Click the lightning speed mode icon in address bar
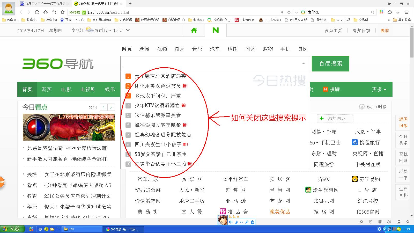This screenshot has width=414, height=233. pos(282,12)
